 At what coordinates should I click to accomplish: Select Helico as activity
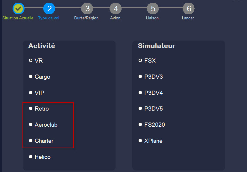[31, 157]
